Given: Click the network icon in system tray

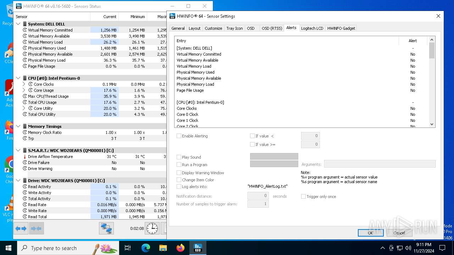Looking at the screenshot, I should (x=400, y=248).
